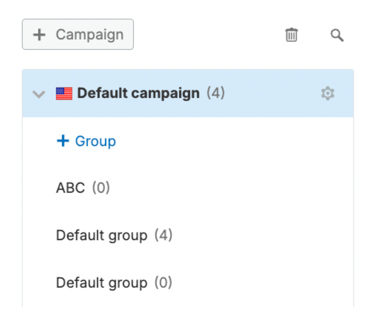
Task: Collapse the Default campaign chevron
Action: coord(39,94)
